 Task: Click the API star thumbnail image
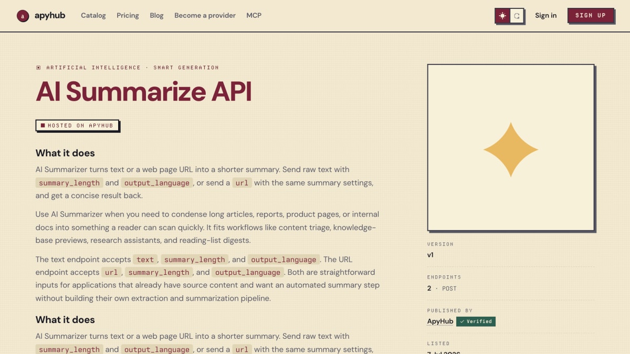click(511, 147)
